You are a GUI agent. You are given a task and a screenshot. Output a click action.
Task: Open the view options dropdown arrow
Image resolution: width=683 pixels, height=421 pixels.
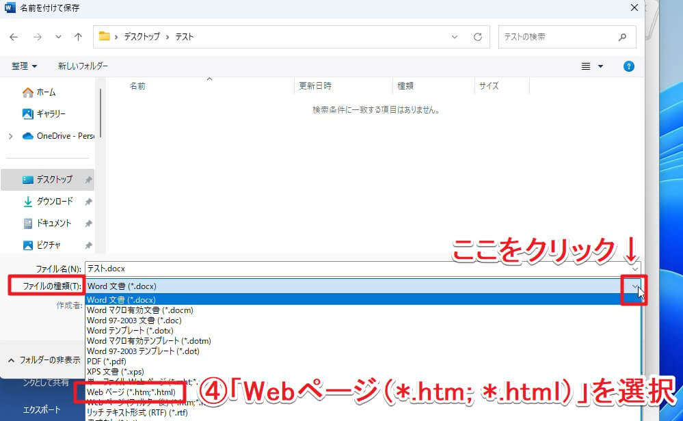coord(601,66)
